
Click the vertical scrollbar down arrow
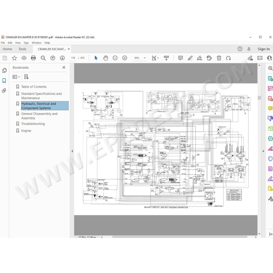click(x=259, y=234)
